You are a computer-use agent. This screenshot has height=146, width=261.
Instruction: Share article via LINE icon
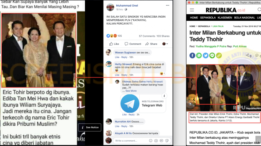(212, 56)
